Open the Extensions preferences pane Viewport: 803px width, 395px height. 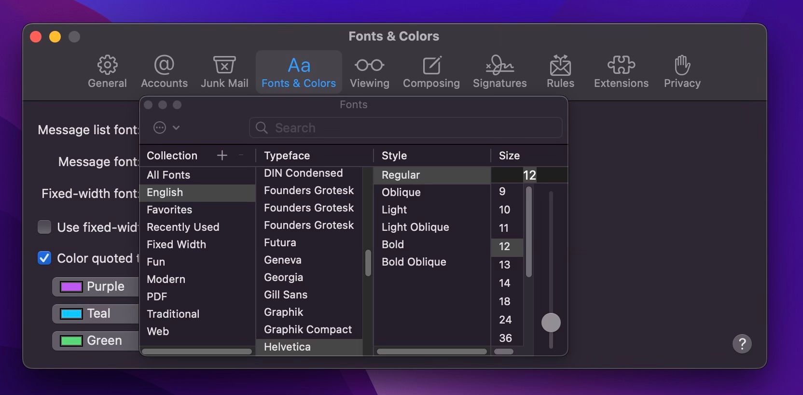tap(621, 71)
